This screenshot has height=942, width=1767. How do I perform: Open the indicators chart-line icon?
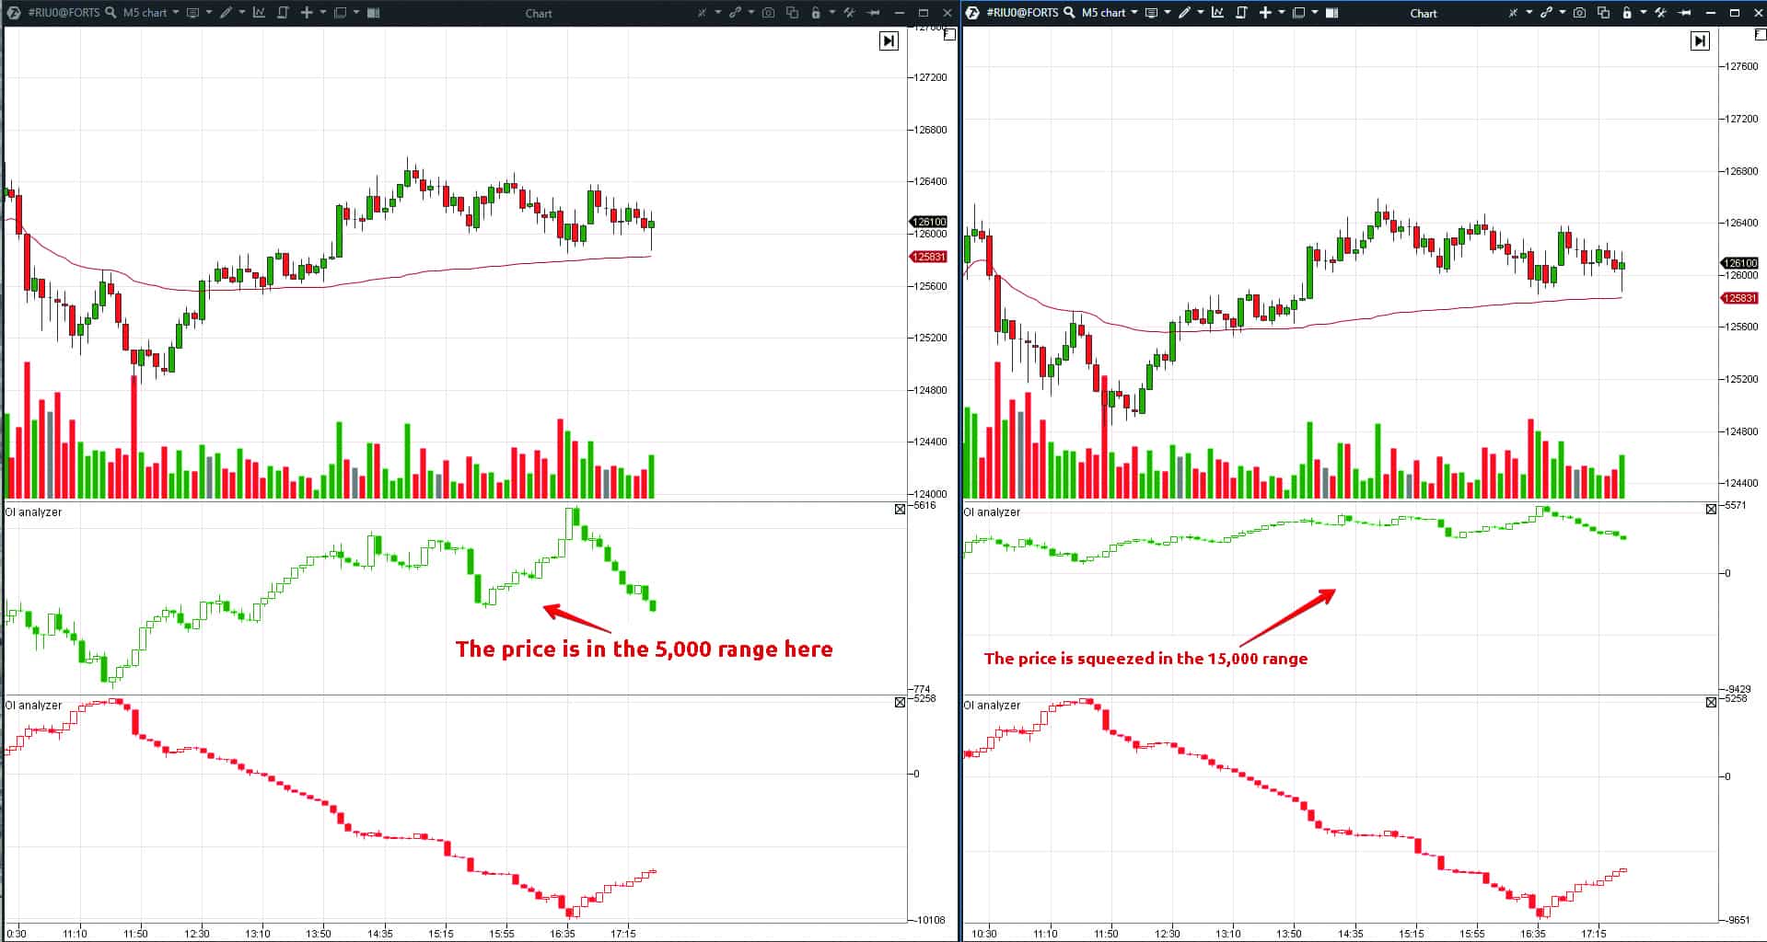pyautogui.click(x=259, y=13)
